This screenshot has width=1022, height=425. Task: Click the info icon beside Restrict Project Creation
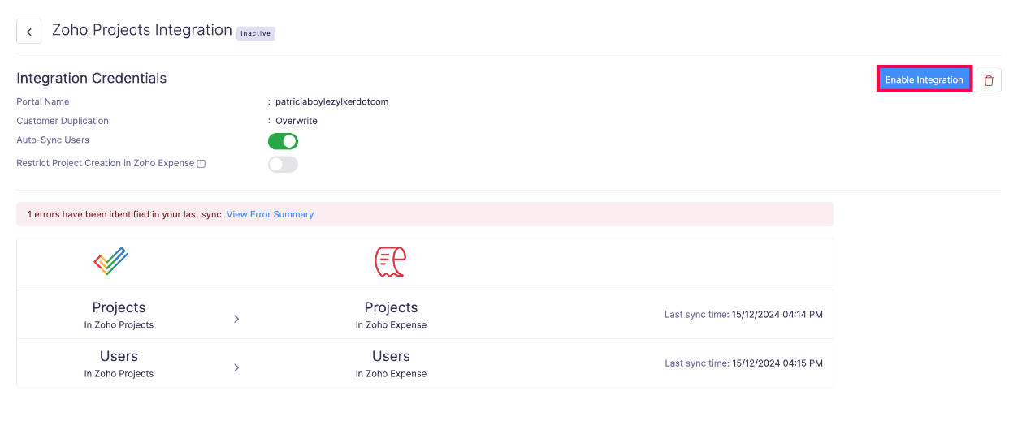(201, 164)
